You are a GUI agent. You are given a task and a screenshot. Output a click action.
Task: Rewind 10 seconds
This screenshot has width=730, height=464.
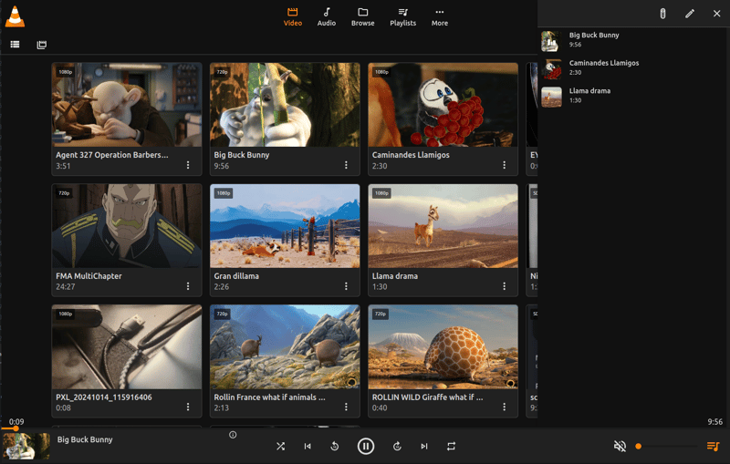334,447
